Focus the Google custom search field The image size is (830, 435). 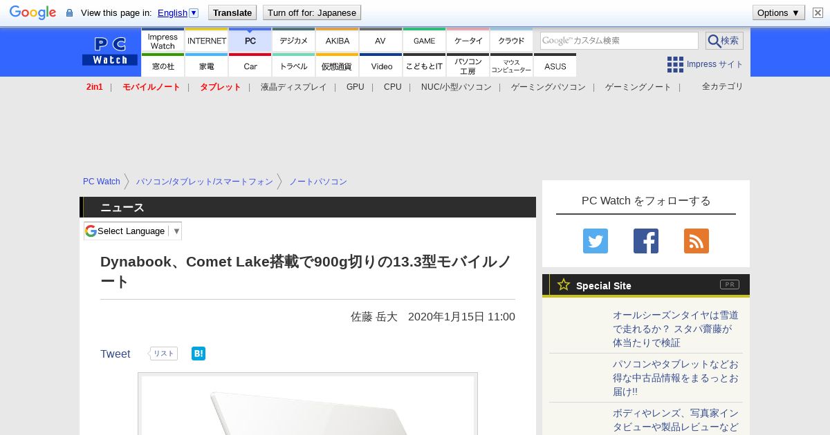coord(619,41)
